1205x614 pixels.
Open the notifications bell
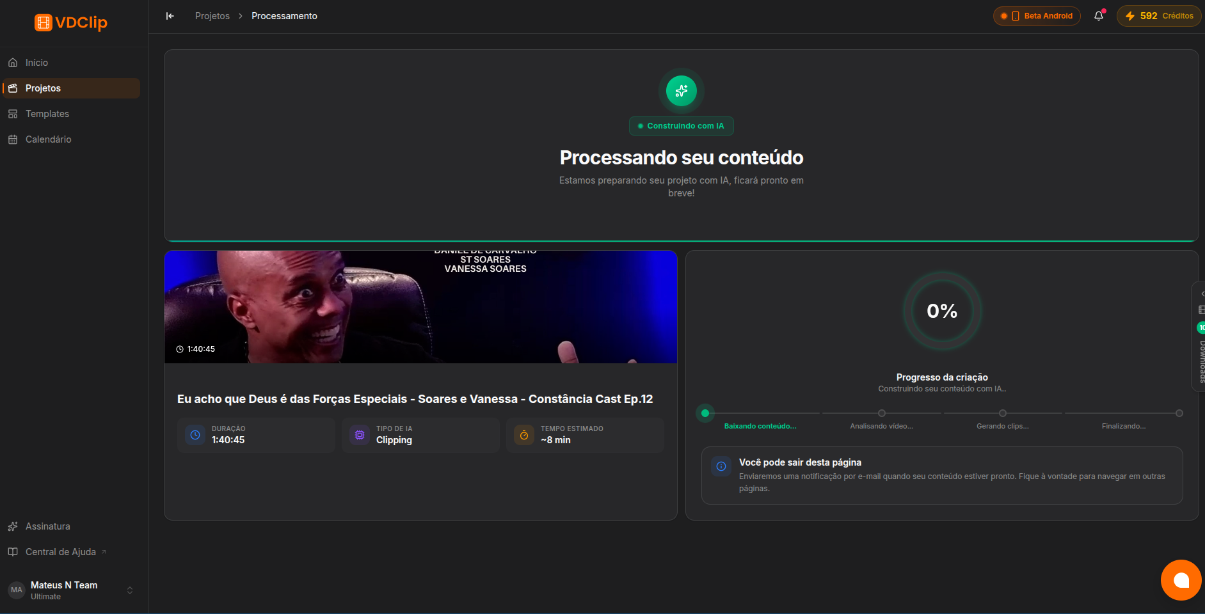point(1099,16)
